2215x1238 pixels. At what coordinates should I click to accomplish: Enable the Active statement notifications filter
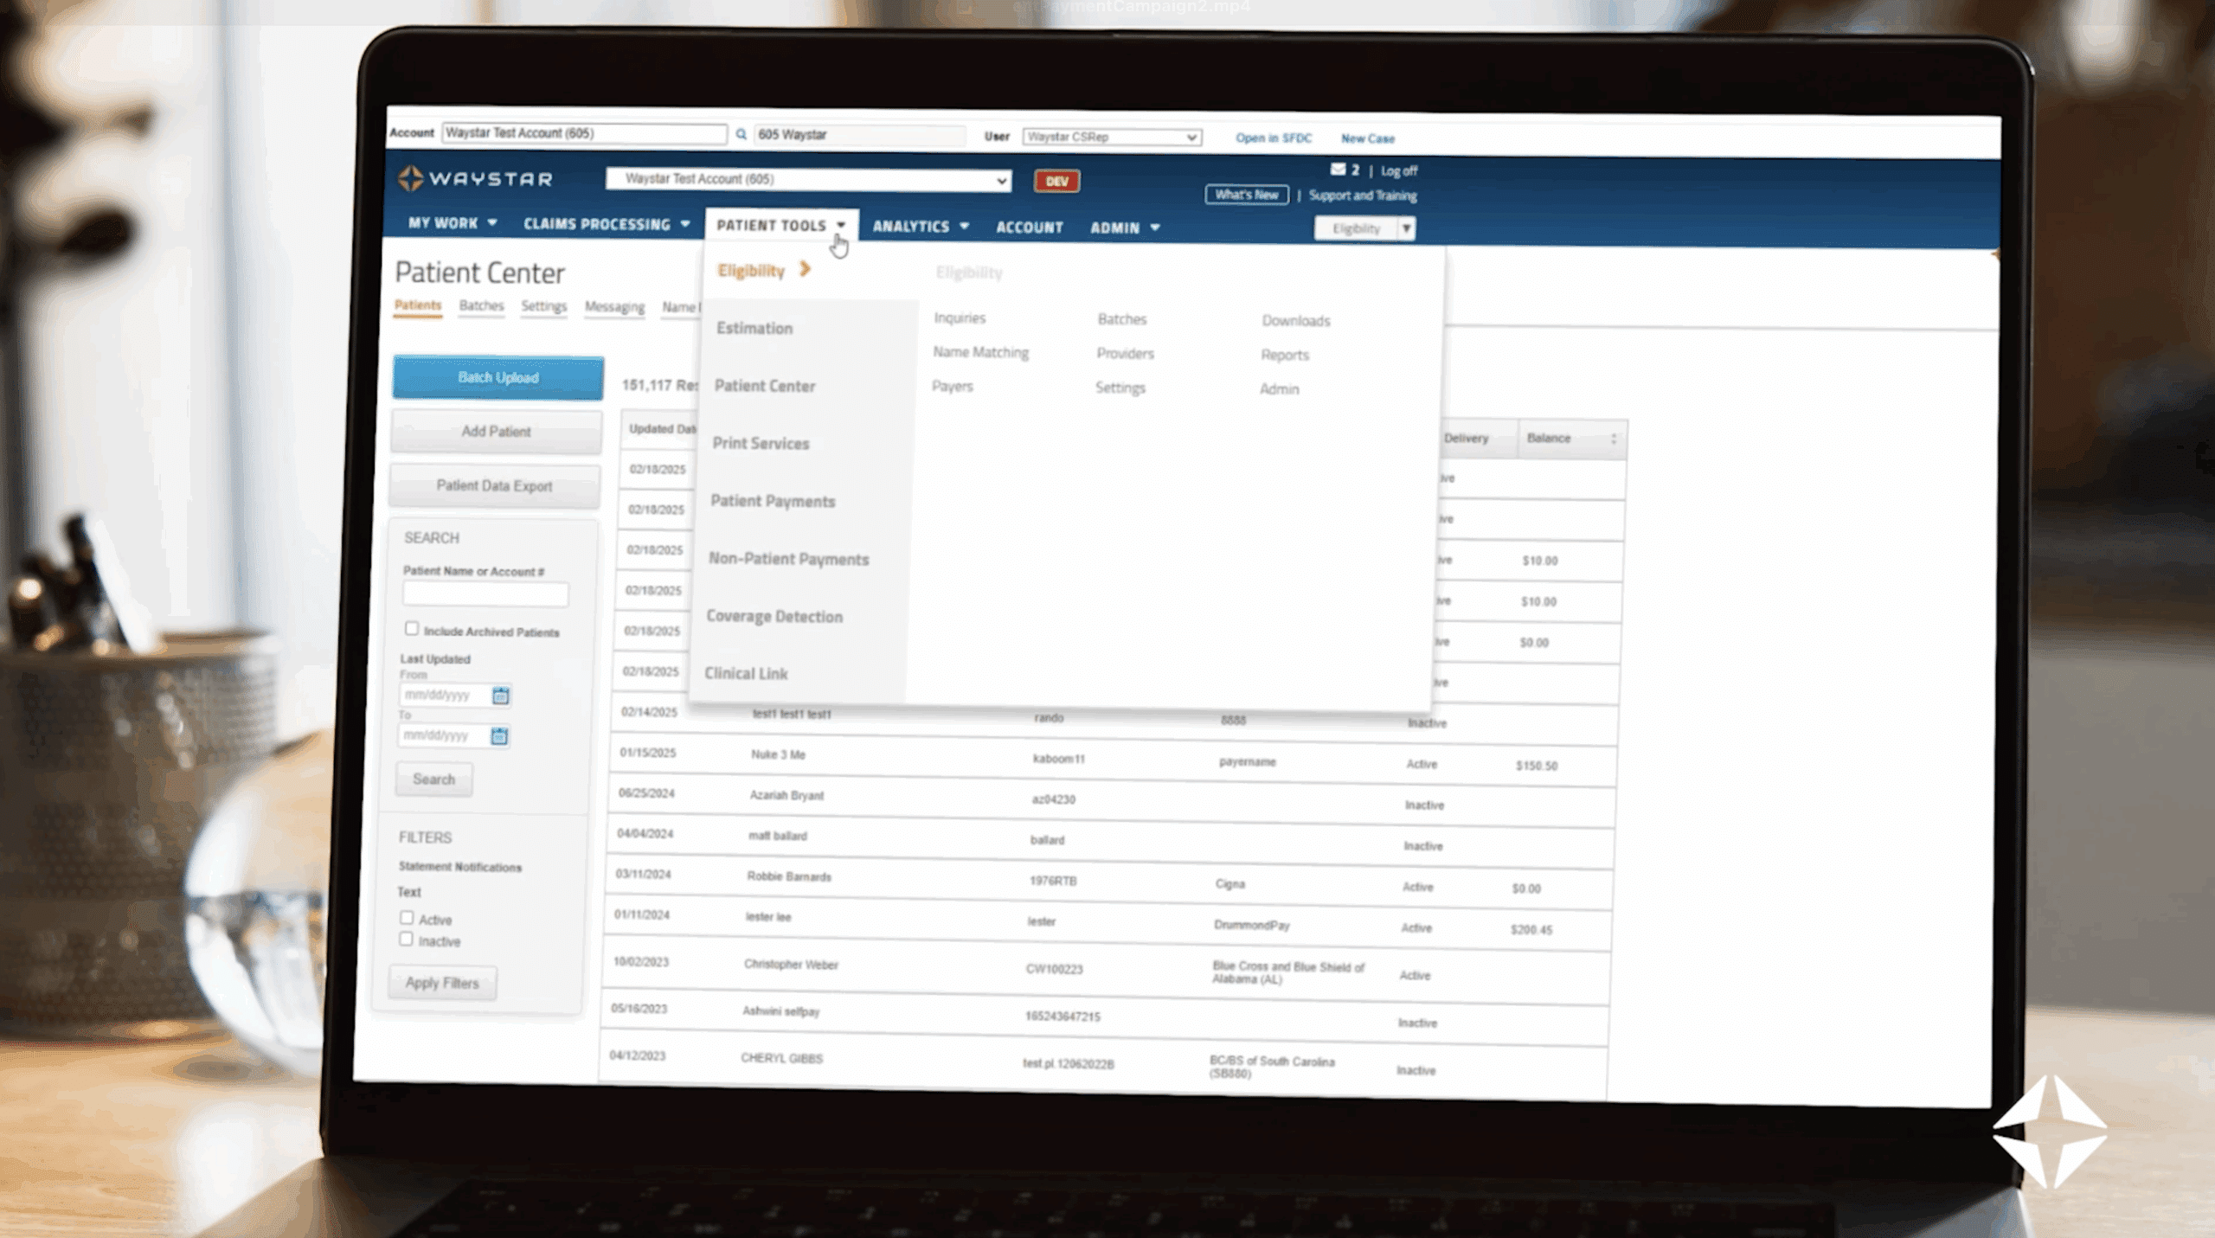point(407,917)
